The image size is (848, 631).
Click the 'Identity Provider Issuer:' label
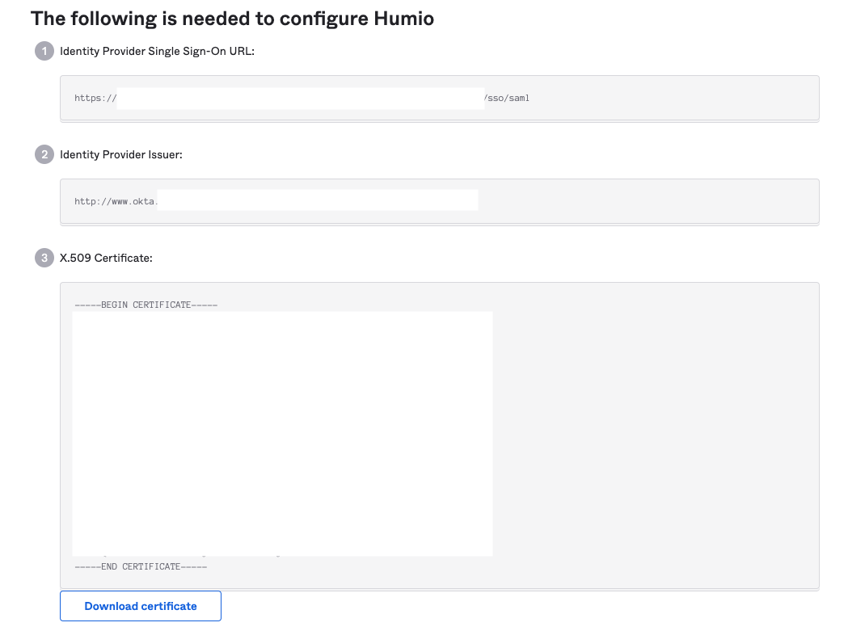(121, 154)
